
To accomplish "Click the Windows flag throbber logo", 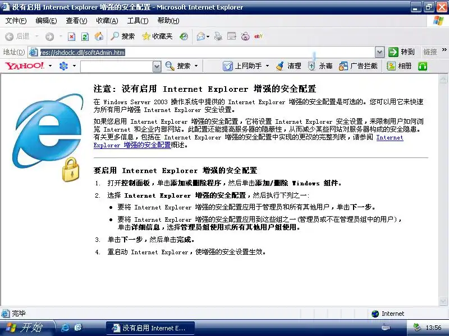I will (438, 21).
